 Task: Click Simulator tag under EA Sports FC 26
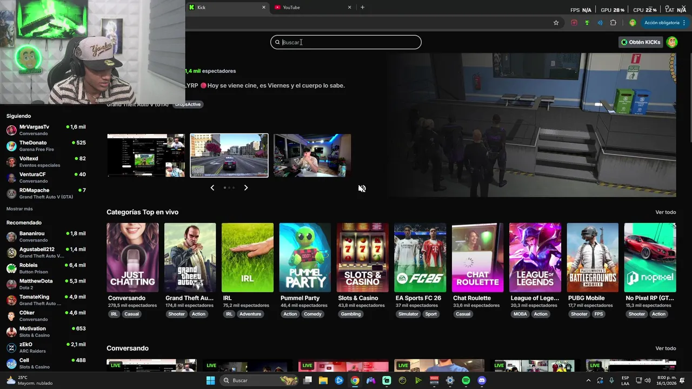(408, 314)
